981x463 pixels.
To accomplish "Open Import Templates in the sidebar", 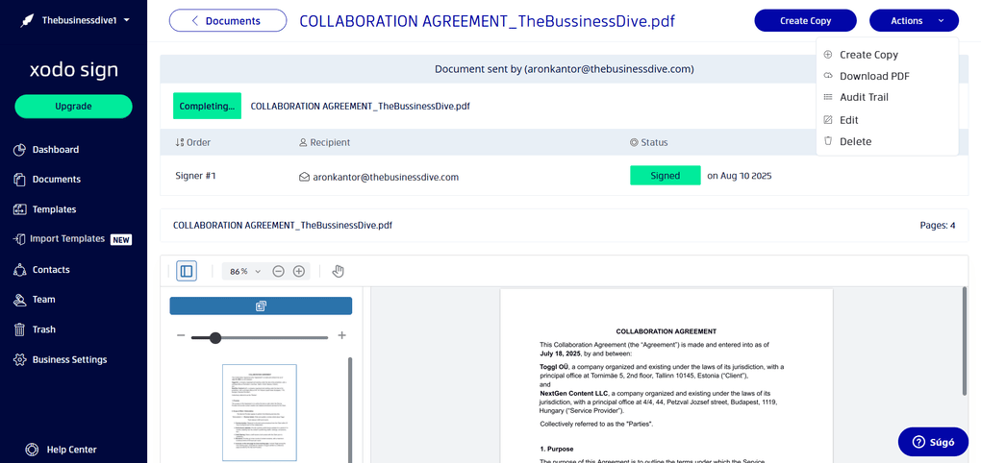I will point(67,238).
